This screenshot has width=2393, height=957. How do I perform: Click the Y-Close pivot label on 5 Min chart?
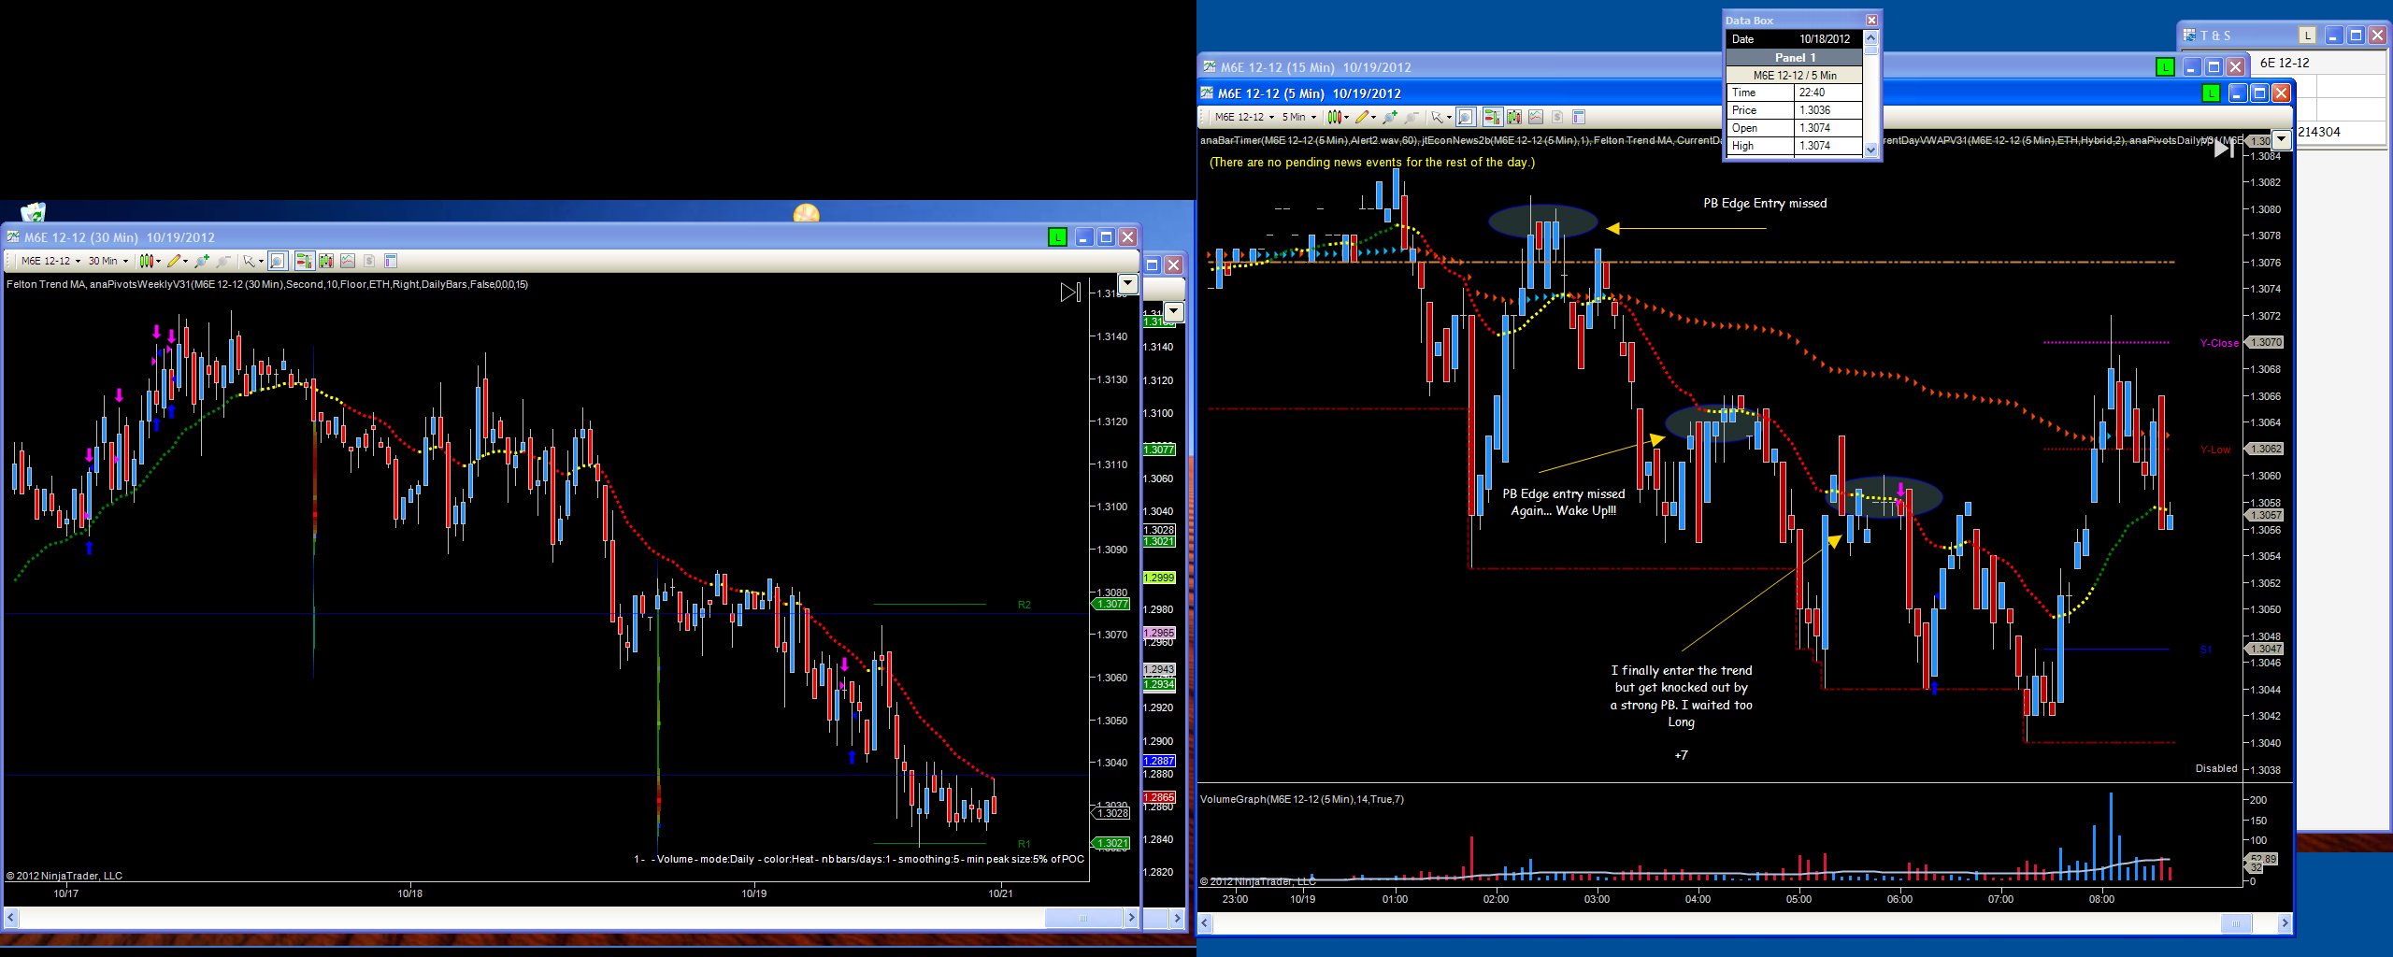[2219, 343]
